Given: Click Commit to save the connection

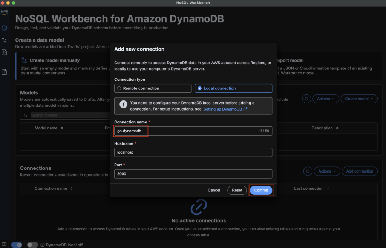Looking at the screenshot, I should [261, 190].
